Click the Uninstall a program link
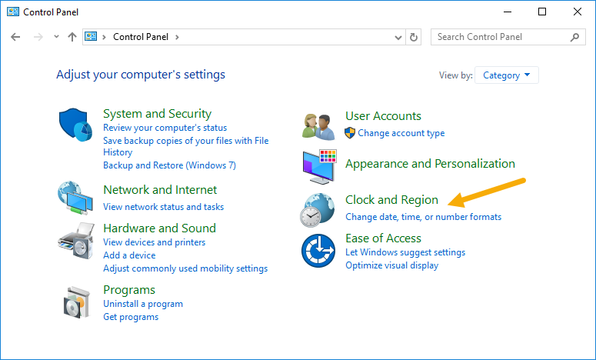 (x=143, y=304)
